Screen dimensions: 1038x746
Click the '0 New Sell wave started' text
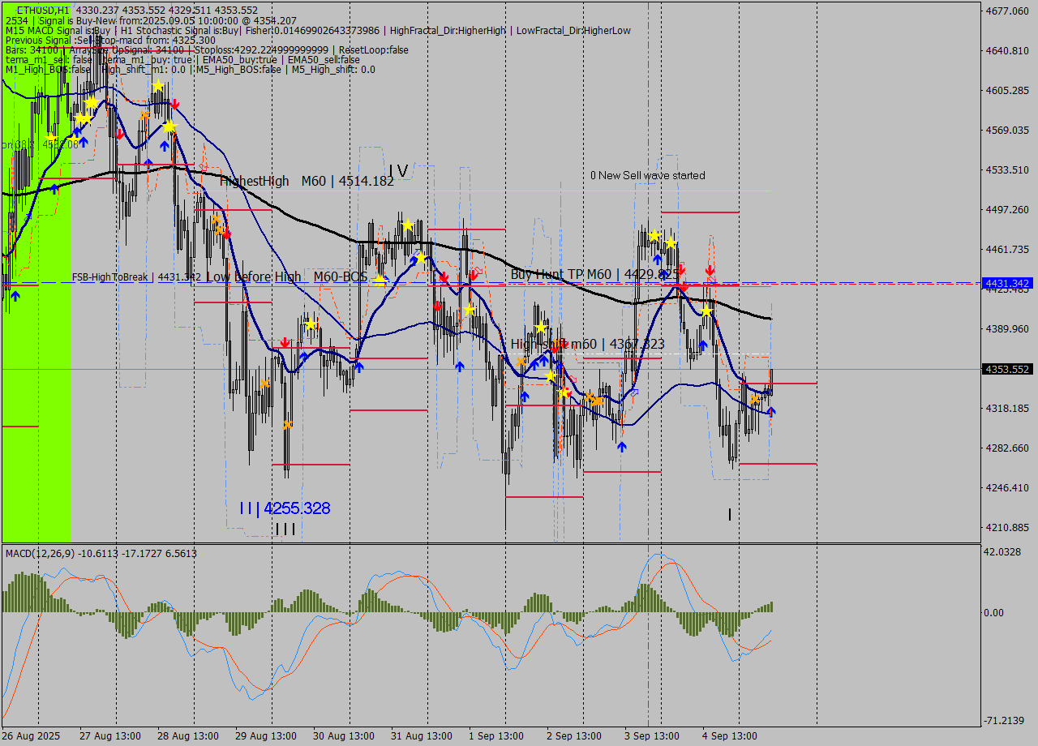tap(647, 175)
